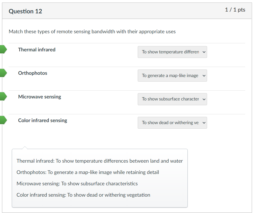Click the Question 12 heading
This screenshot has height=213, width=254.
tap(25, 11)
